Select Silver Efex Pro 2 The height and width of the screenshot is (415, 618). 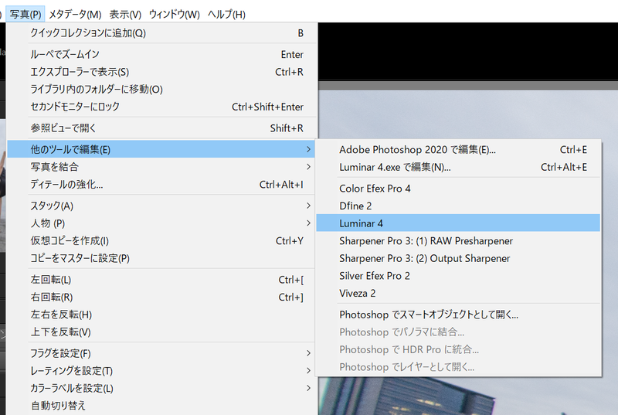click(x=458, y=275)
